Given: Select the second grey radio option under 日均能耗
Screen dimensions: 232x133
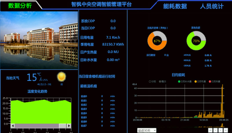Looking at the screenshot, I should [160, 82].
